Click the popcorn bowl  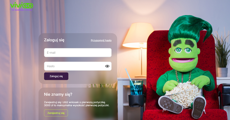[x=183, y=93]
